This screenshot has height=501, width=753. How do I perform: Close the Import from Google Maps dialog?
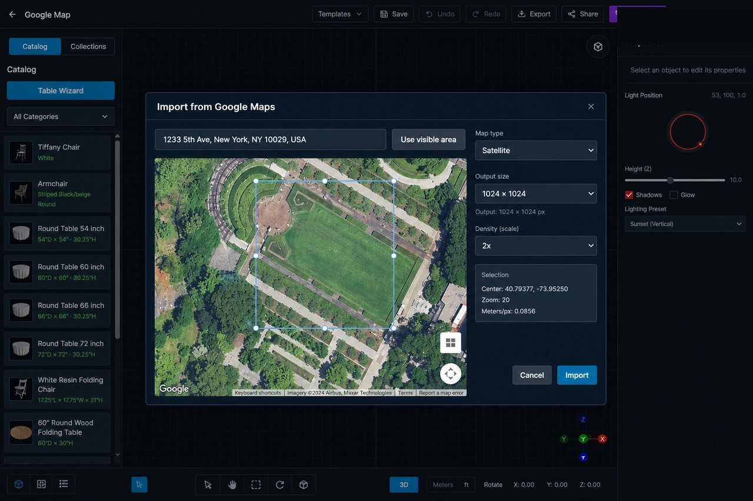(591, 106)
